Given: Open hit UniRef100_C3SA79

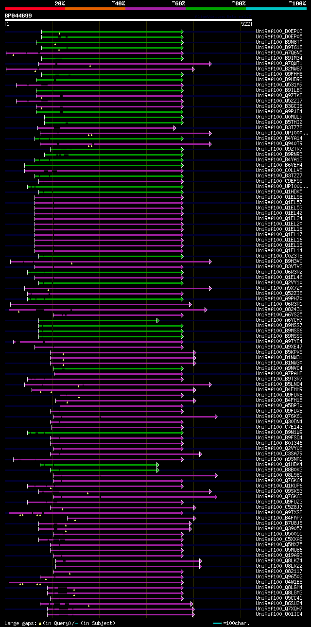Looking at the screenshot, I should (x=279, y=454).
